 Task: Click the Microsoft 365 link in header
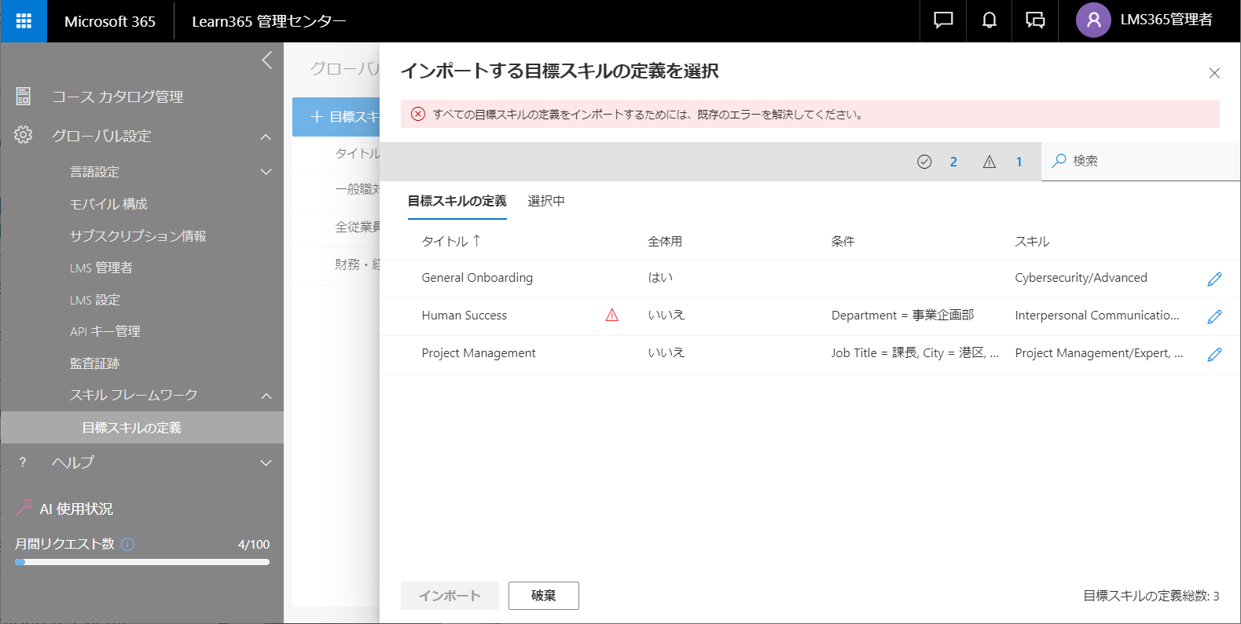[x=110, y=21]
